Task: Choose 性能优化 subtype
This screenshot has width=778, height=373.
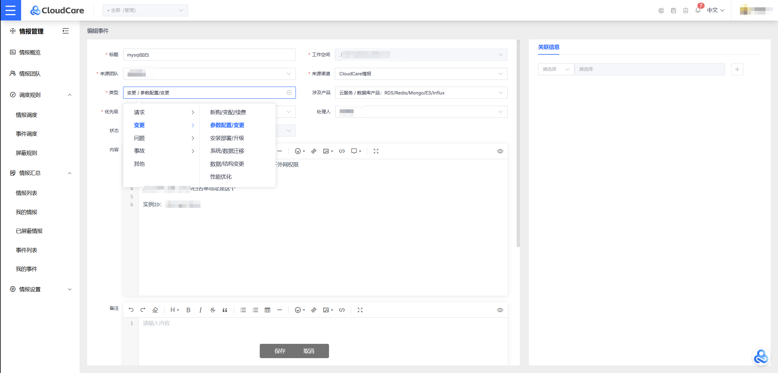Action: point(238,177)
